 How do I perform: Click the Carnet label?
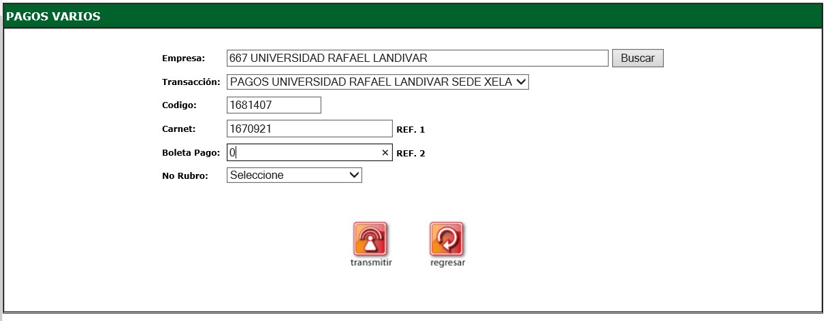pos(178,129)
